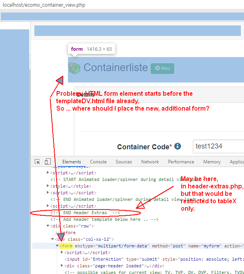Select the START Animated loader comment line

click(x=130, y=179)
